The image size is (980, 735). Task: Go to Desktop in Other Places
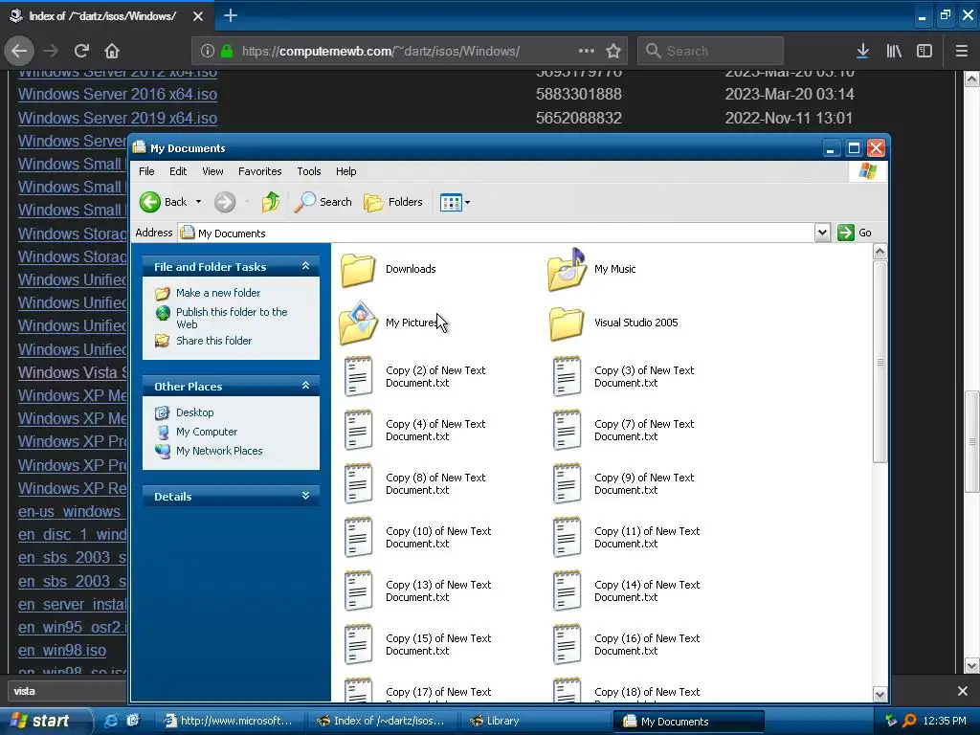[194, 412]
